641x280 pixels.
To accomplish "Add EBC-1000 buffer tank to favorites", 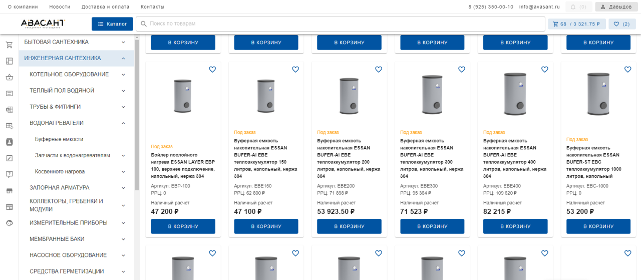I will (628, 70).
